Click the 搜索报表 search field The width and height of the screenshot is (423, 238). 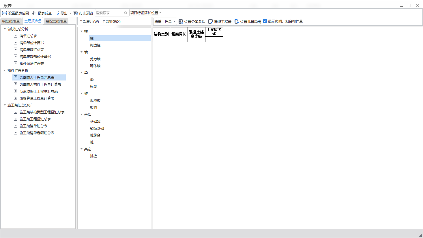pyautogui.click(x=112, y=13)
